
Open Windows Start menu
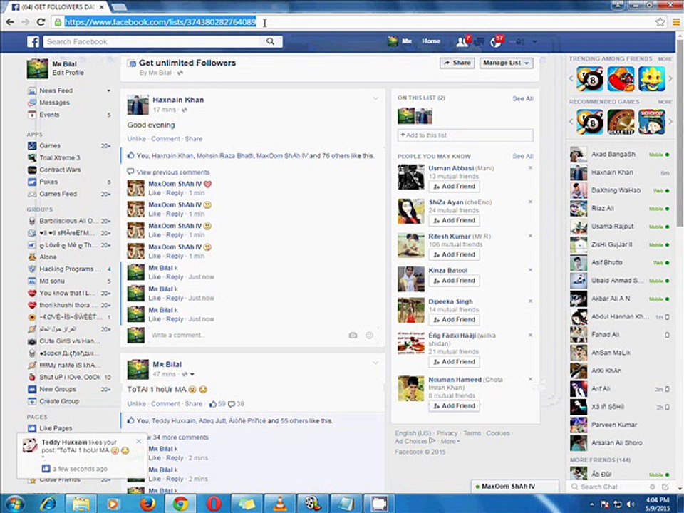15,504
